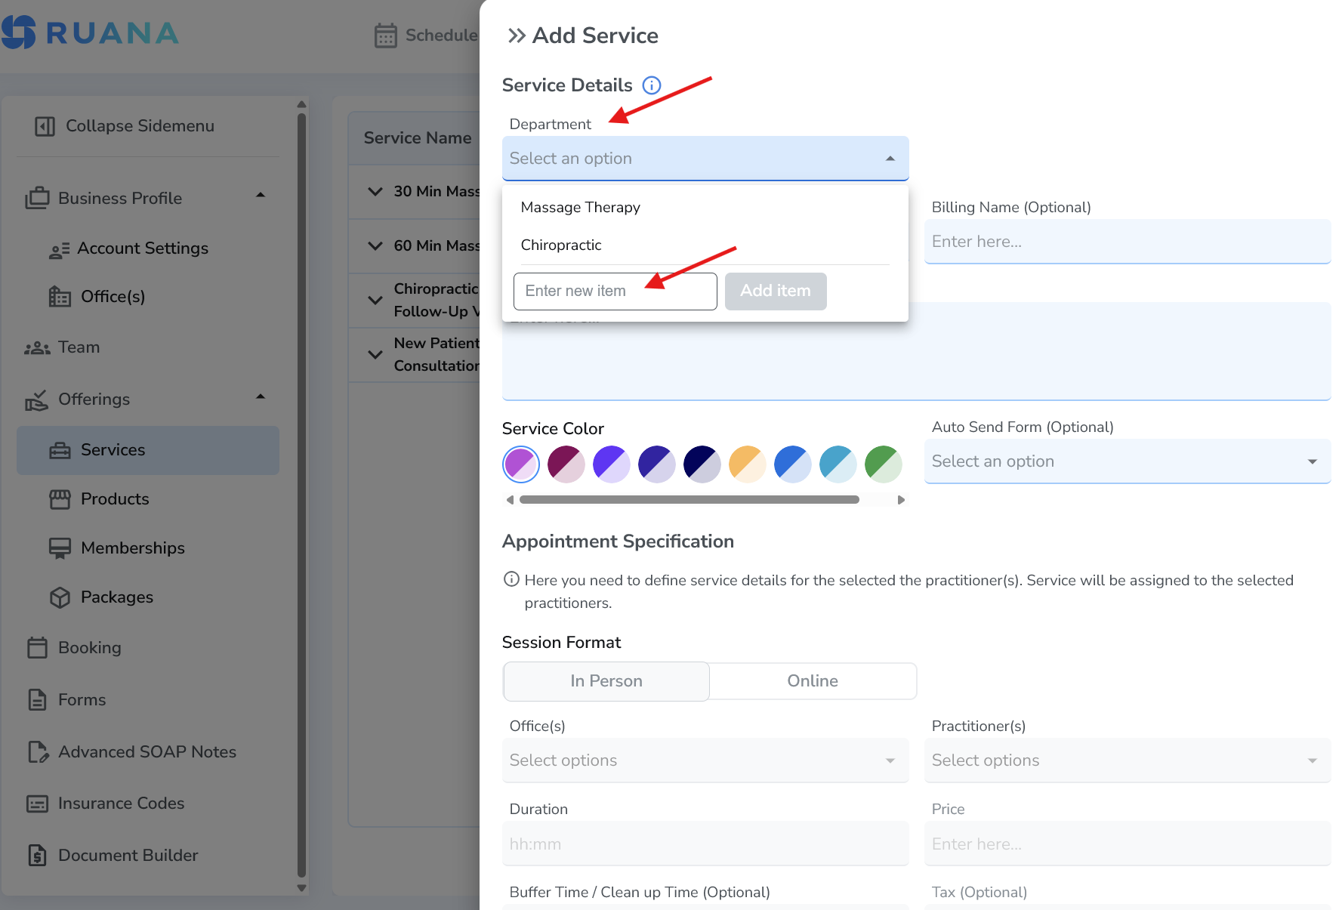Open the Practitioner(s) options dropdown
The width and height of the screenshot is (1342, 910).
pyautogui.click(x=1128, y=760)
